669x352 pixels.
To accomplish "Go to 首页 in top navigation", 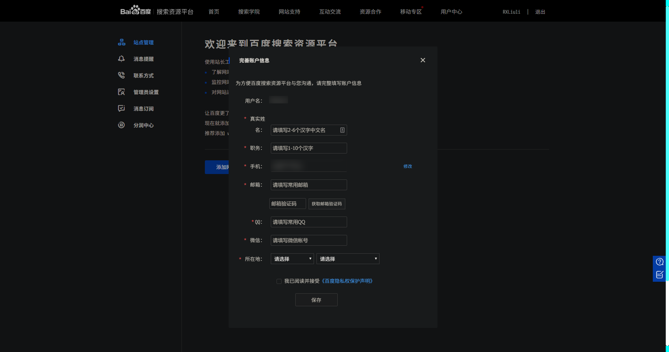I will click(214, 12).
